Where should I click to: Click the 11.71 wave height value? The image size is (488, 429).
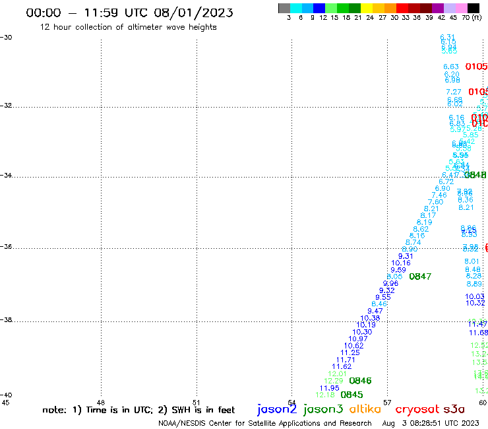(x=346, y=360)
